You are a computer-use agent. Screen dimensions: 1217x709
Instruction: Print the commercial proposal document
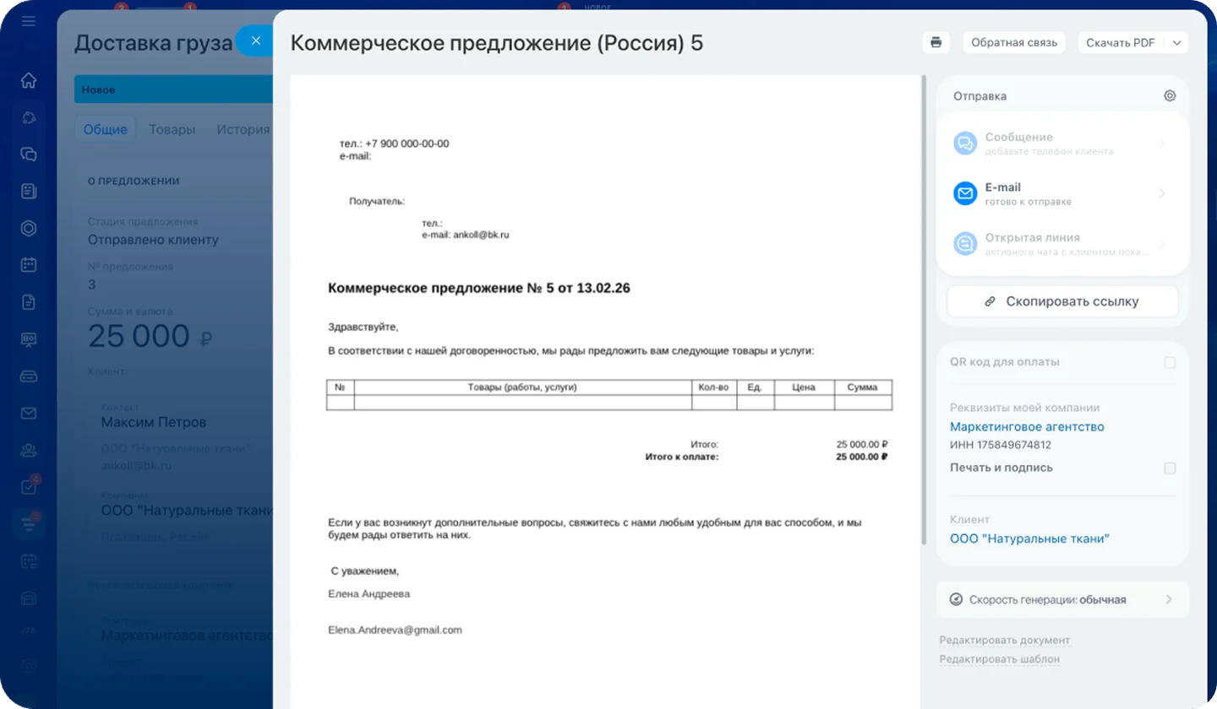click(x=936, y=42)
